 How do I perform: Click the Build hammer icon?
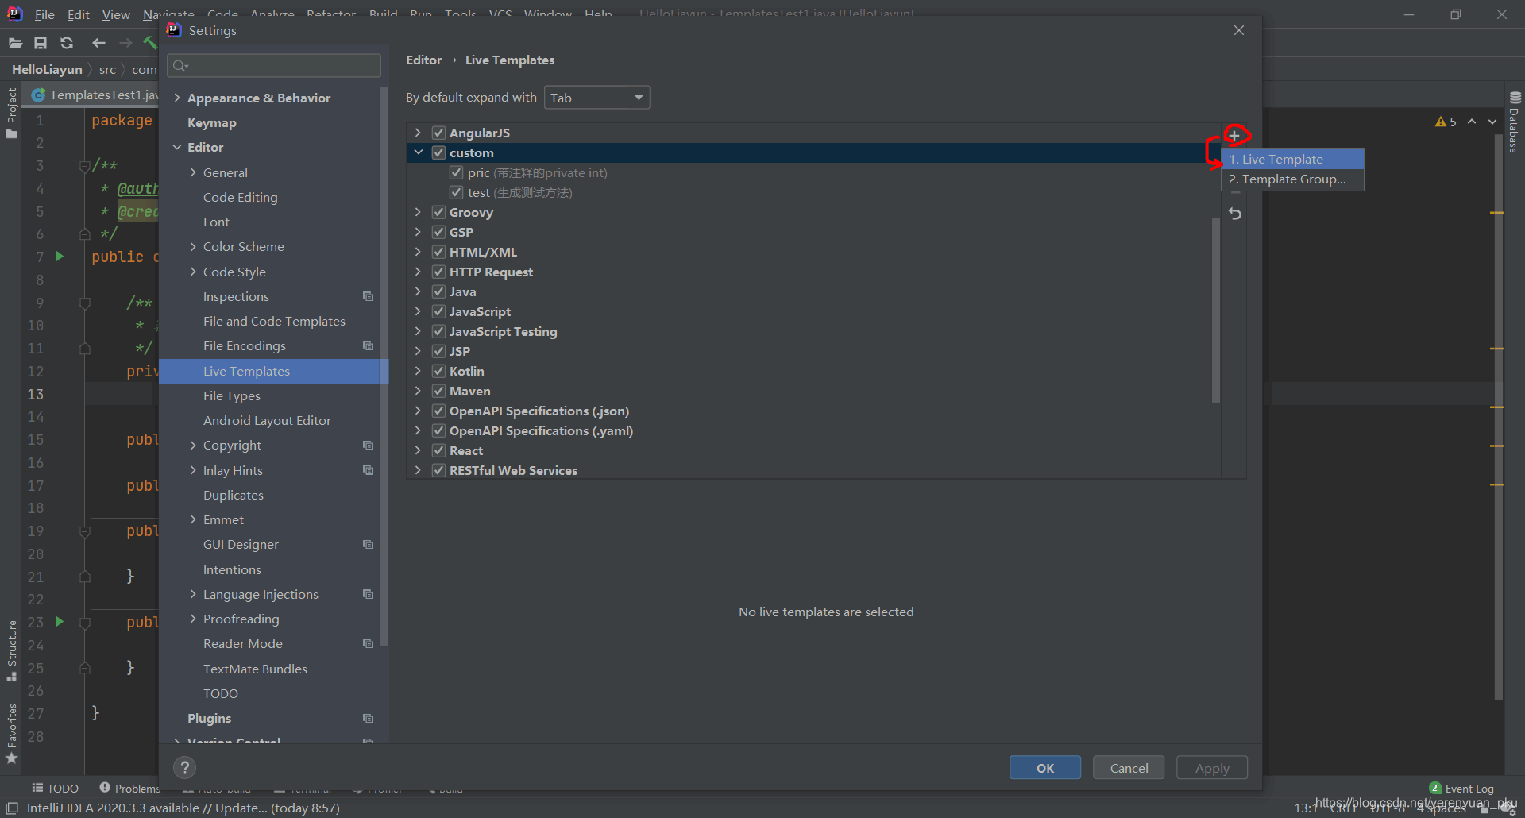tap(150, 43)
